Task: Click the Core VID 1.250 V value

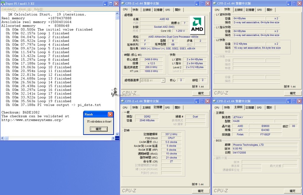Action: coord(180,31)
